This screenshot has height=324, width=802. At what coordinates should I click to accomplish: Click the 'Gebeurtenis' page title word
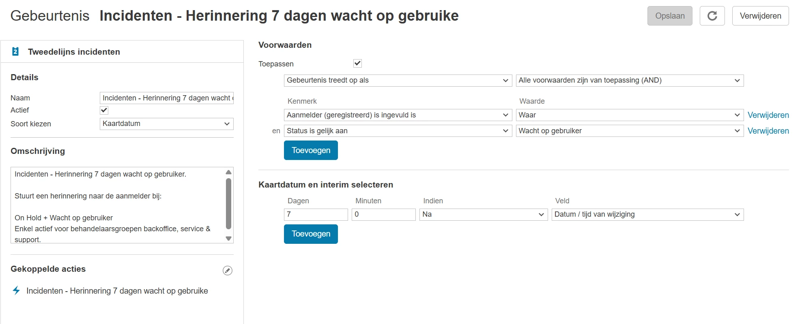[49, 16]
